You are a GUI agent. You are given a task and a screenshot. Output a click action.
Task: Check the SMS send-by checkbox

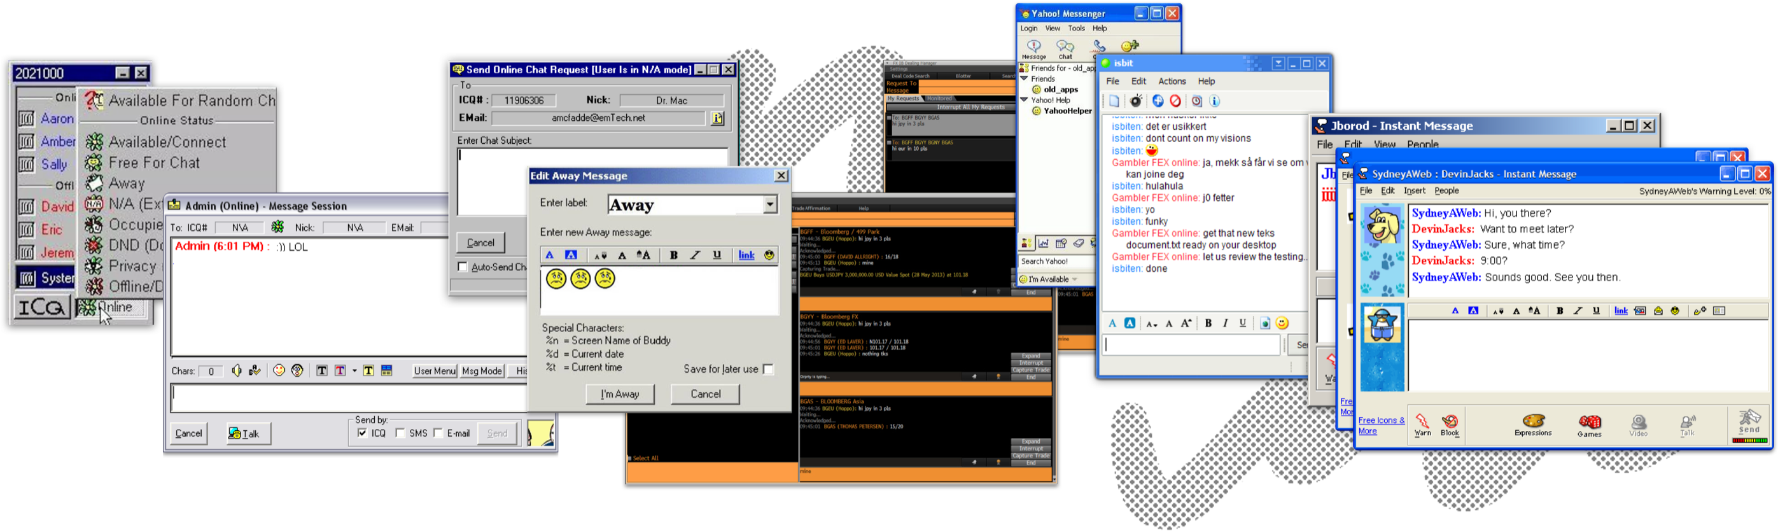[x=400, y=433]
